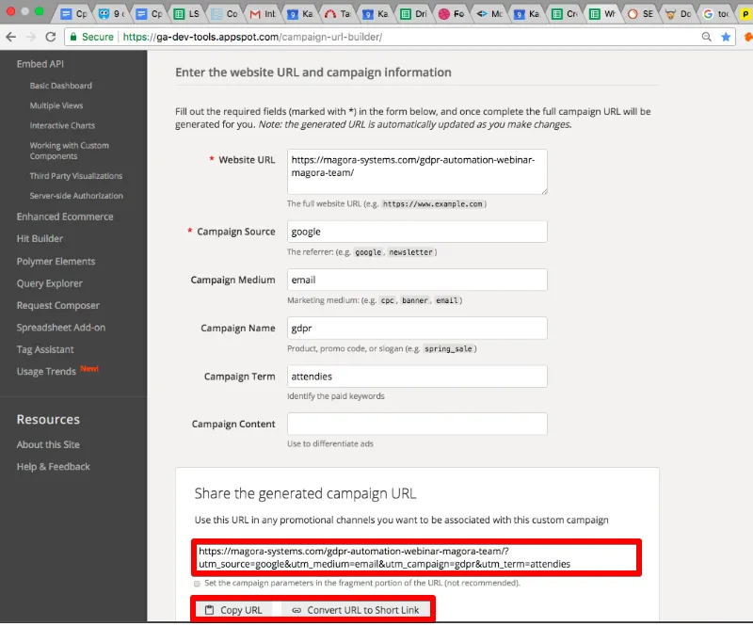
Task: Select Multiple Views sidebar link
Action: click(x=56, y=105)
